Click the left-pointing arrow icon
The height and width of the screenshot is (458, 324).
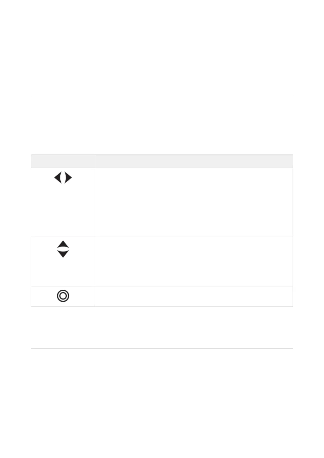58,178
